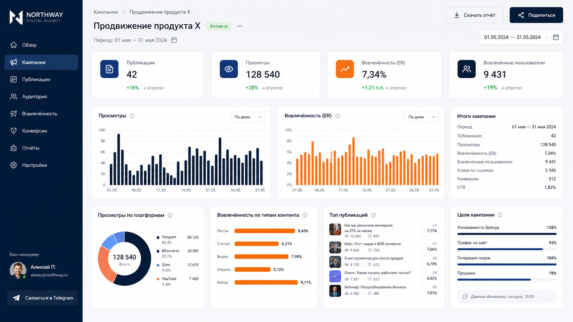The width and height of the screenshot is (573, 322).
Task: Click manager Алексей П. avatar photo
Action: pyautogui.click(x=18, y=270)
